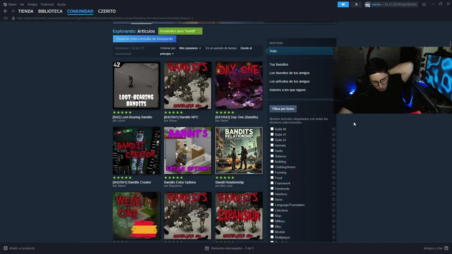
Task: Reload the page with the refresh icon
Action: [5, 18]
